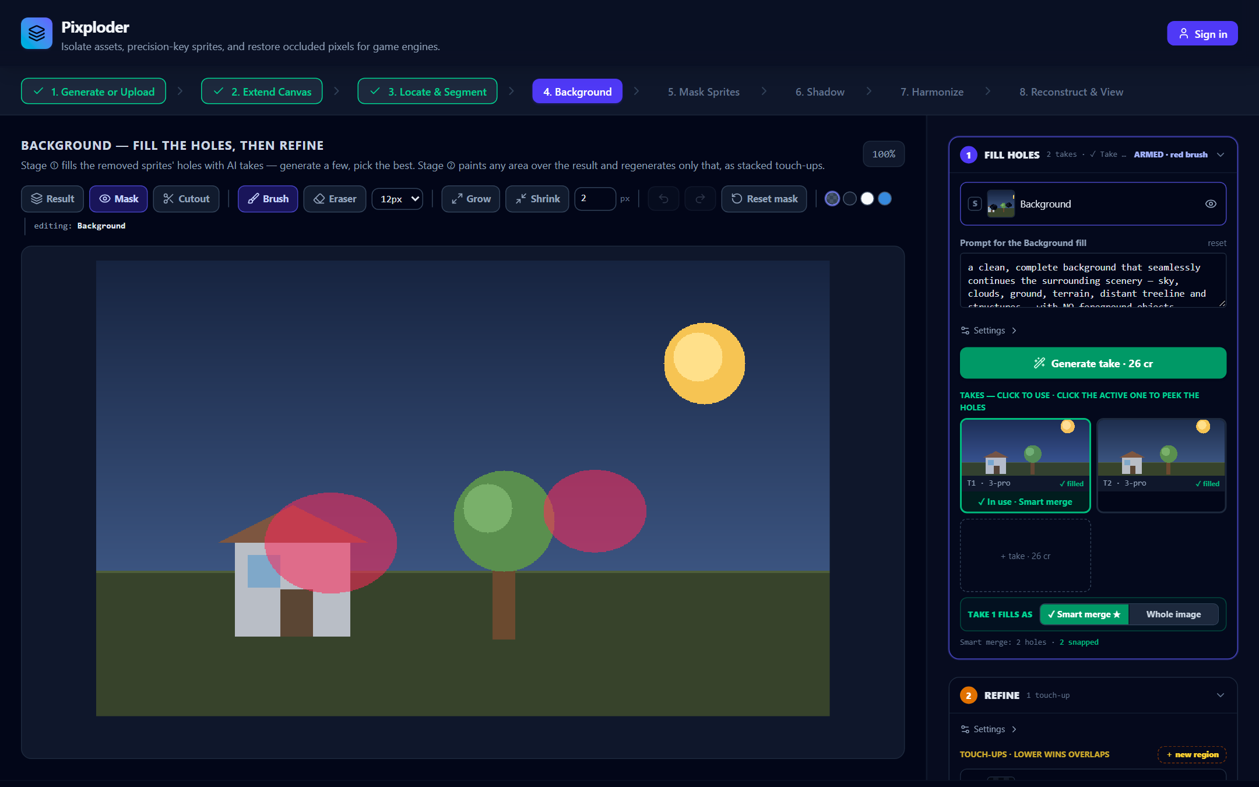1259x787 pixels.
Task: Select the Eraser tool
Action: [335, 199]
